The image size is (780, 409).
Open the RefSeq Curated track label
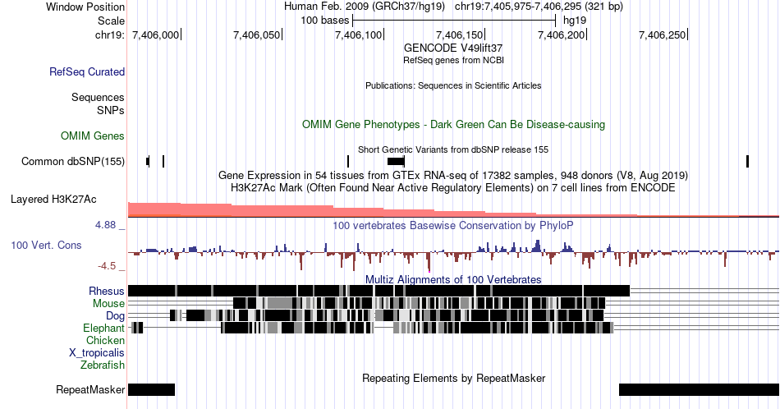tap(87, 72)
